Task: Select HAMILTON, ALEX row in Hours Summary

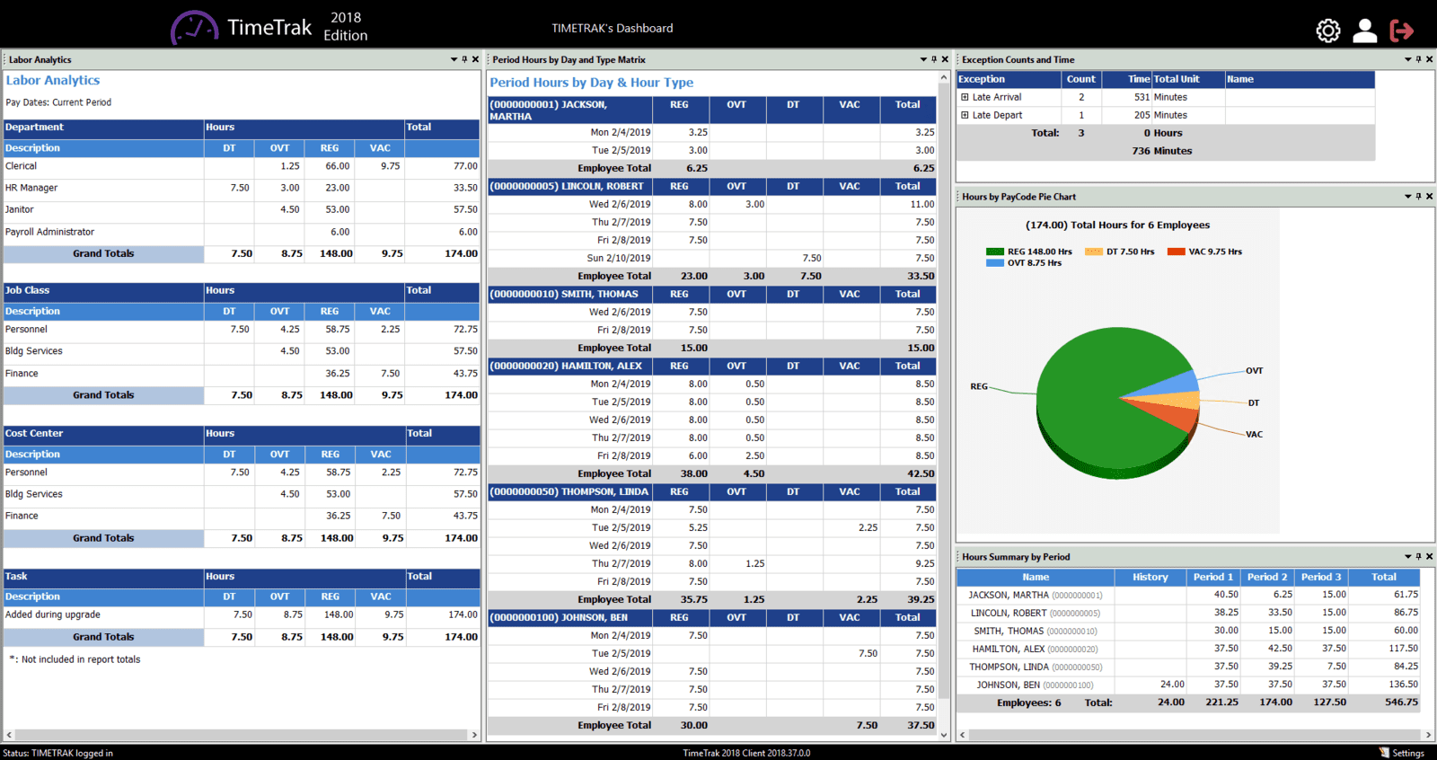Action: pyautogui.click(x=1188, y=649)
